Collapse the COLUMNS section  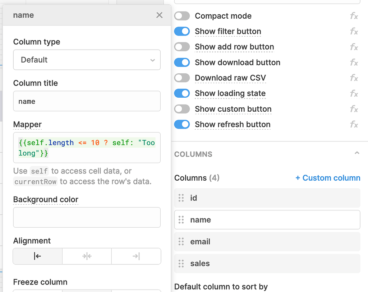point(356,153)
